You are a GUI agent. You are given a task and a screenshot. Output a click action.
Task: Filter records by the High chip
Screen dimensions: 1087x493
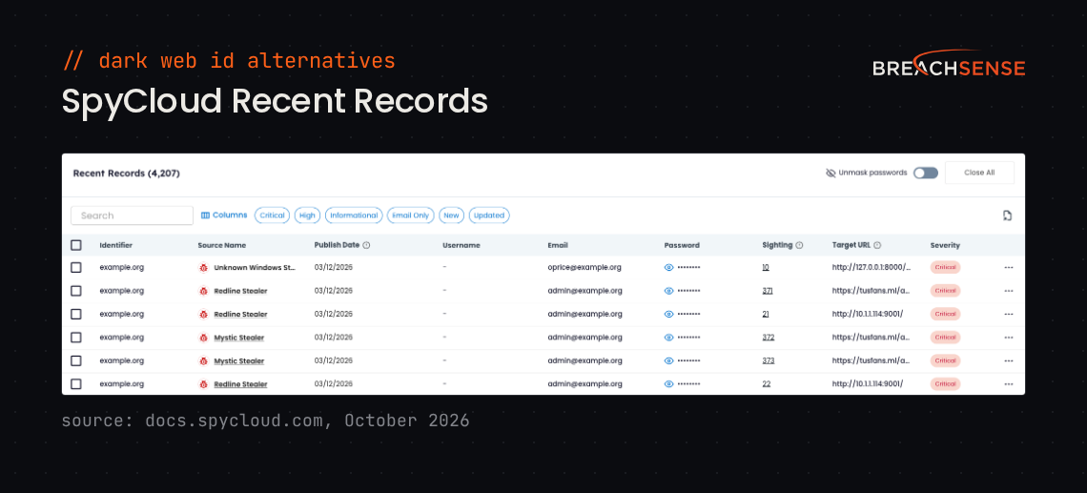click(307, 216)
